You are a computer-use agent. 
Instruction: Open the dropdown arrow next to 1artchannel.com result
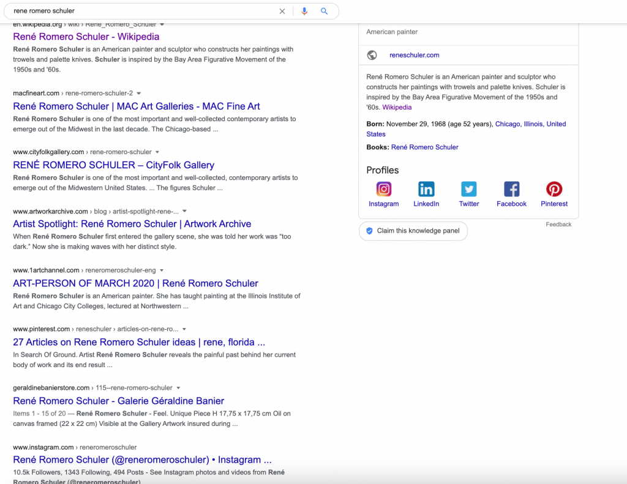click(162, 270)
